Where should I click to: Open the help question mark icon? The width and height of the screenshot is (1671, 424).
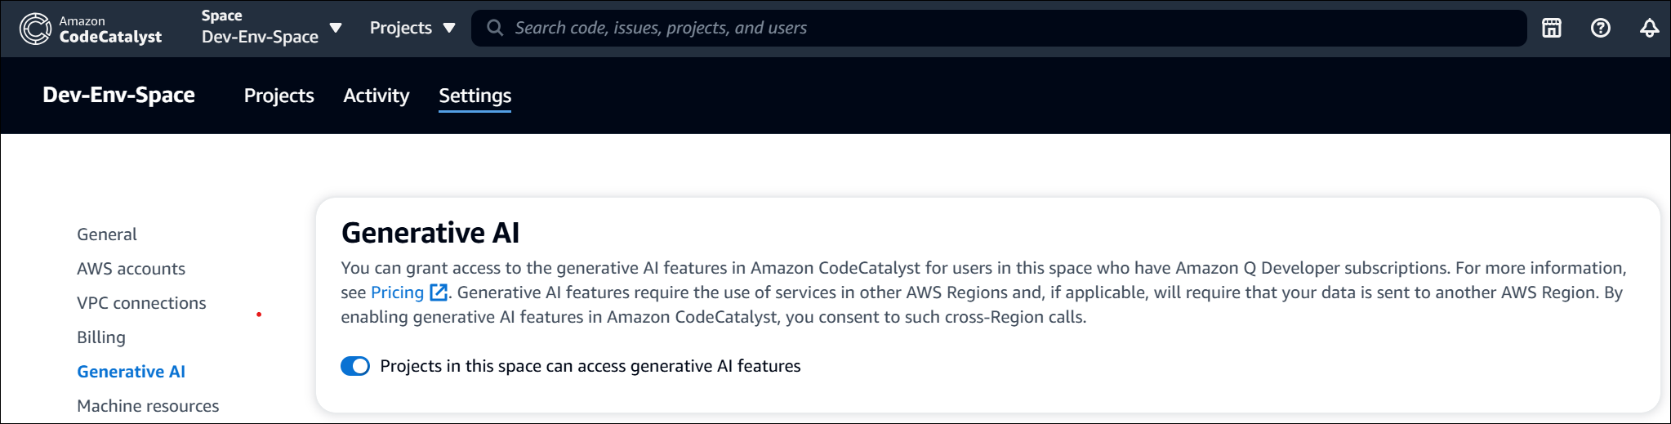pos(1600,29)
